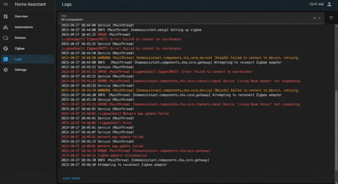Click the Settings gear icon
Viewport: 338px width, 184px height.
point(6,70)
